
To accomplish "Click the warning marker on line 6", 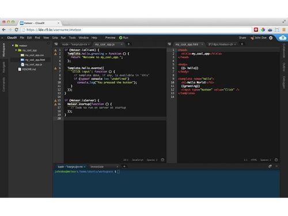I will [55, 68].
